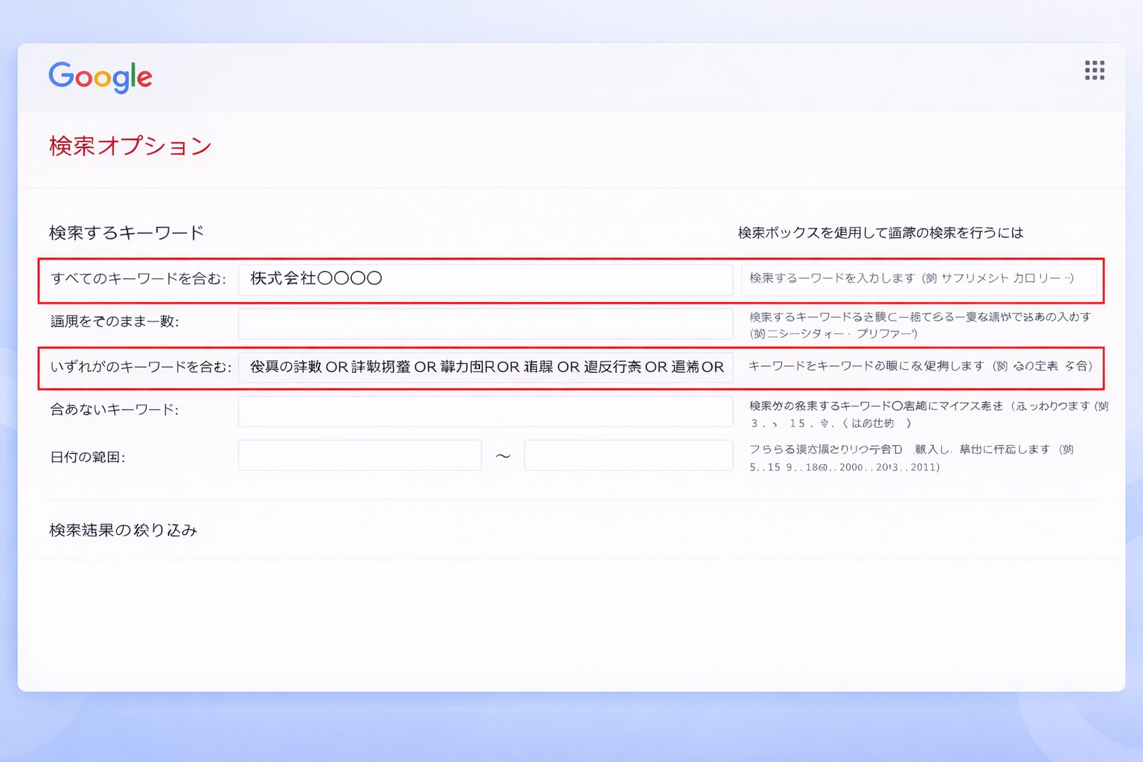Click the 検索ボックスを使用して column header text
The image size is (1143, 762).
point(880,233)
